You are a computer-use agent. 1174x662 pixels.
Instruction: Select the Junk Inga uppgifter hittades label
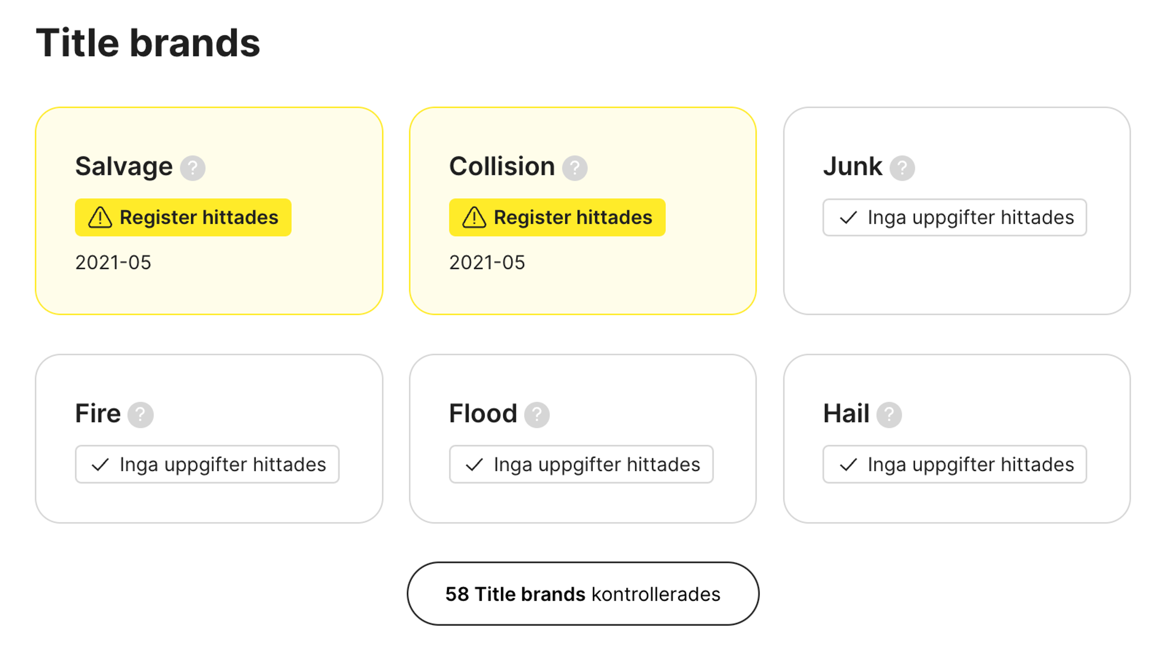pos(970,217)
